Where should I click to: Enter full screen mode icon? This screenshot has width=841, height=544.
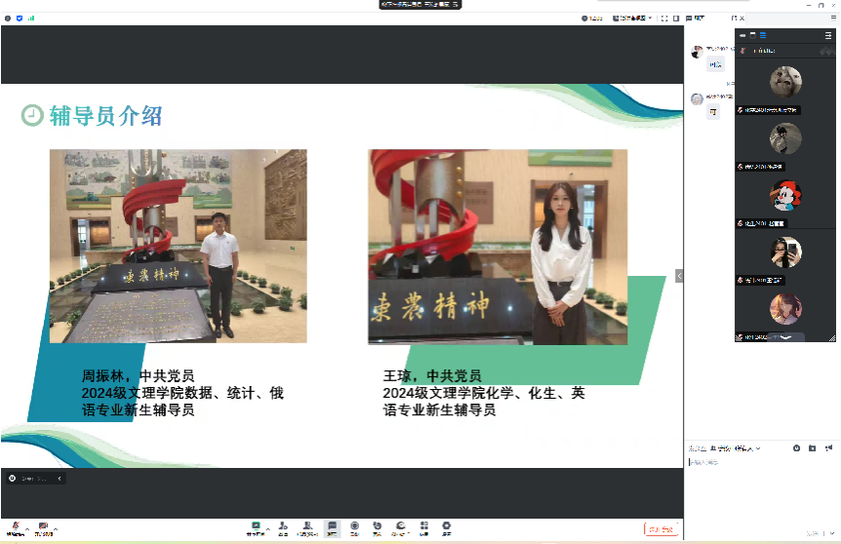pos(664,19)
